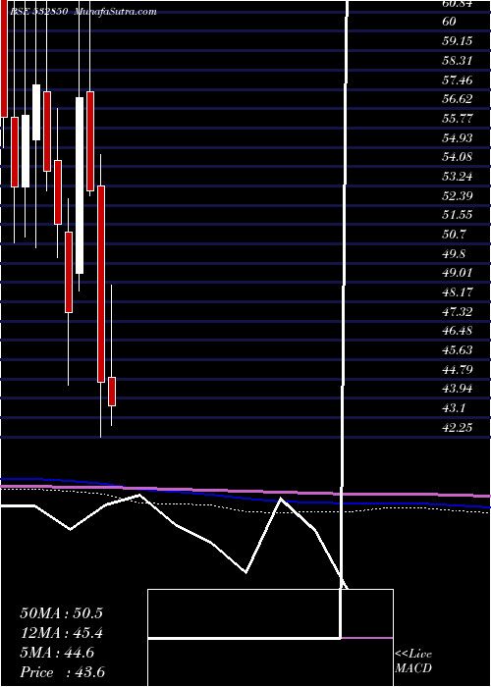Select the 48.17 price axis label
Screen dimensions: 491x687
click(458, 291)
